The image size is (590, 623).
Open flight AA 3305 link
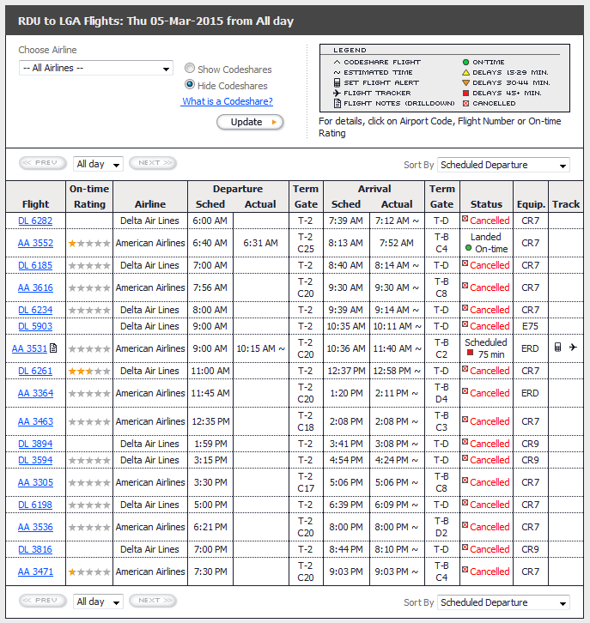click(35, 482)
